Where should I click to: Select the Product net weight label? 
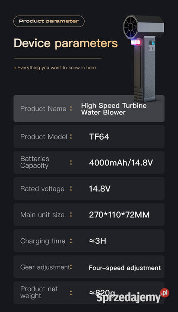[39, 292]
